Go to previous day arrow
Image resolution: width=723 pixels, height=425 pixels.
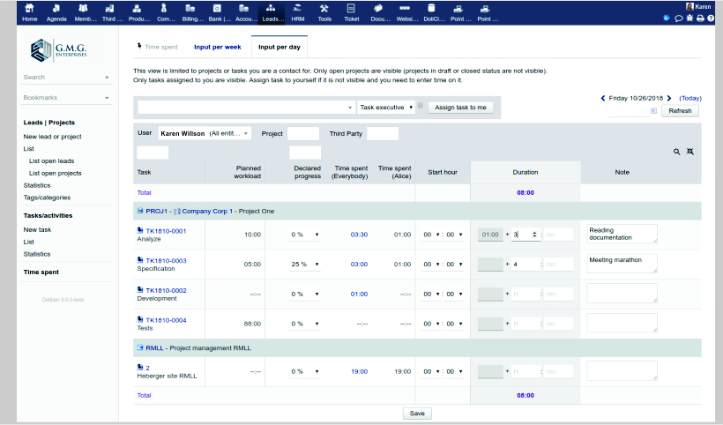[x=603, y=98]
